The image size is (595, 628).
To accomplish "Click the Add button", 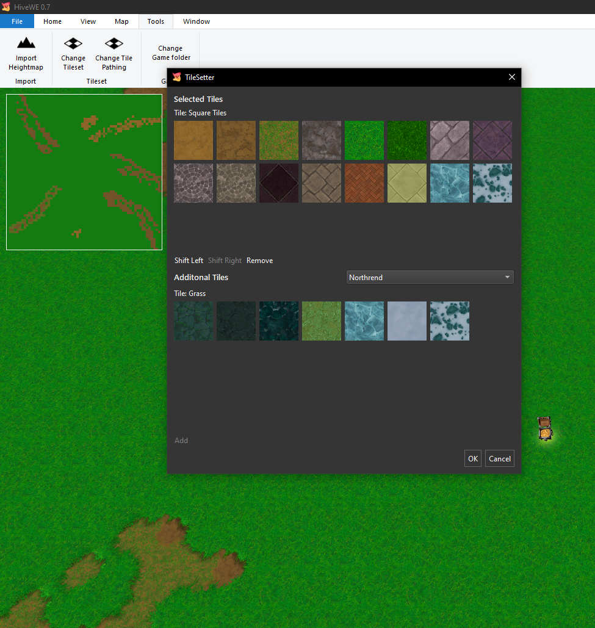I will pyautogui.click(x=181, y=441).
